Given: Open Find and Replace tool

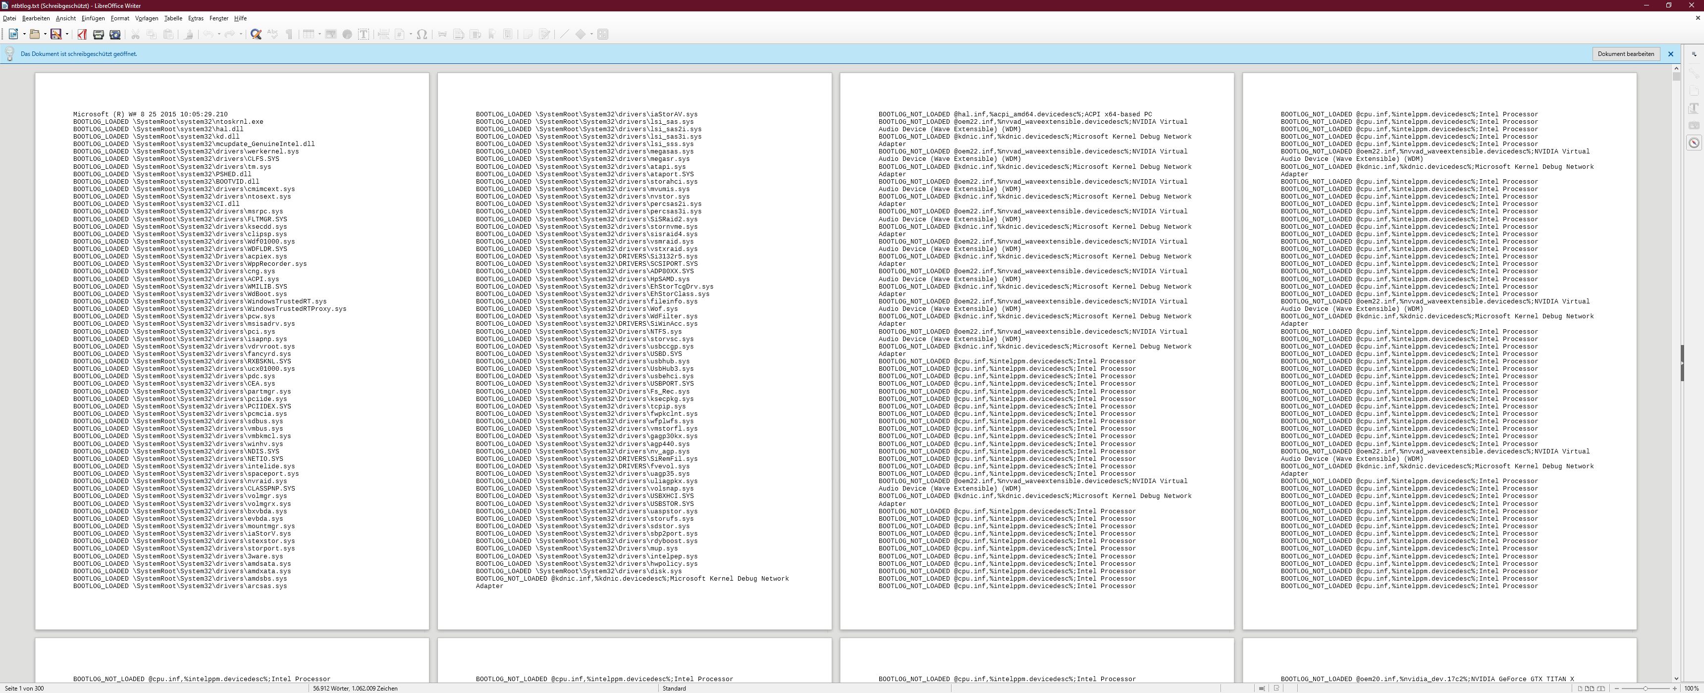Looking at the screenshot, I should click(x=256, y=34).
